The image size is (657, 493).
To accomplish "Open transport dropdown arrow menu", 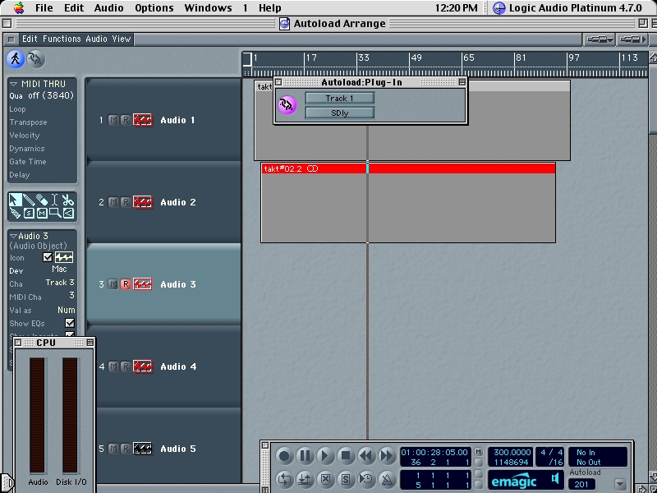I will click(x=620, y=484).
